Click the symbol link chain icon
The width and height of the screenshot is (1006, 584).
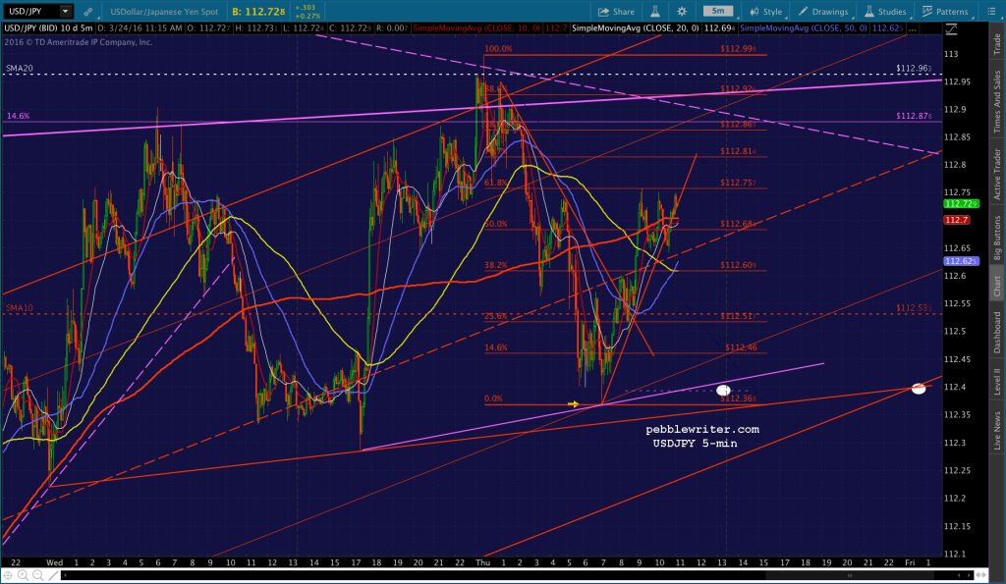[87, 12]
